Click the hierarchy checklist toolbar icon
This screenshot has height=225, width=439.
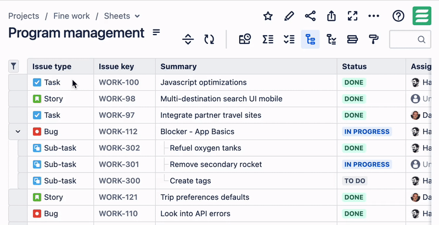click(x=331, y=39)
